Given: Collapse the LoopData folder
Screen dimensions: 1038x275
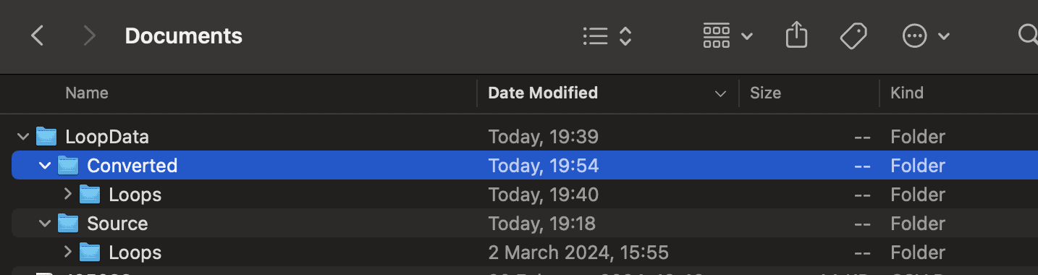Looking at the screenshot, I should point(23,136).
